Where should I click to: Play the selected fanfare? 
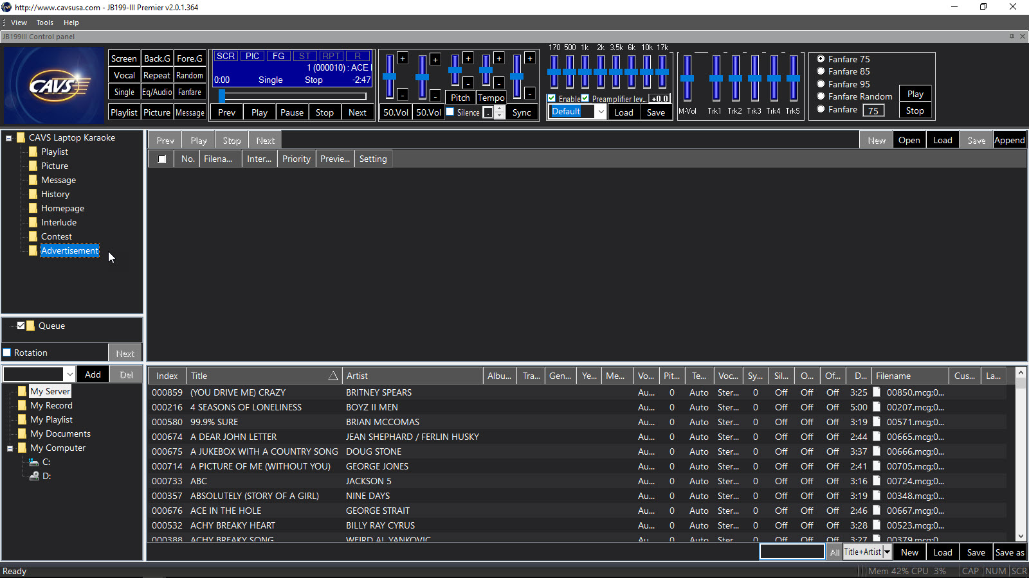(915, 94)
